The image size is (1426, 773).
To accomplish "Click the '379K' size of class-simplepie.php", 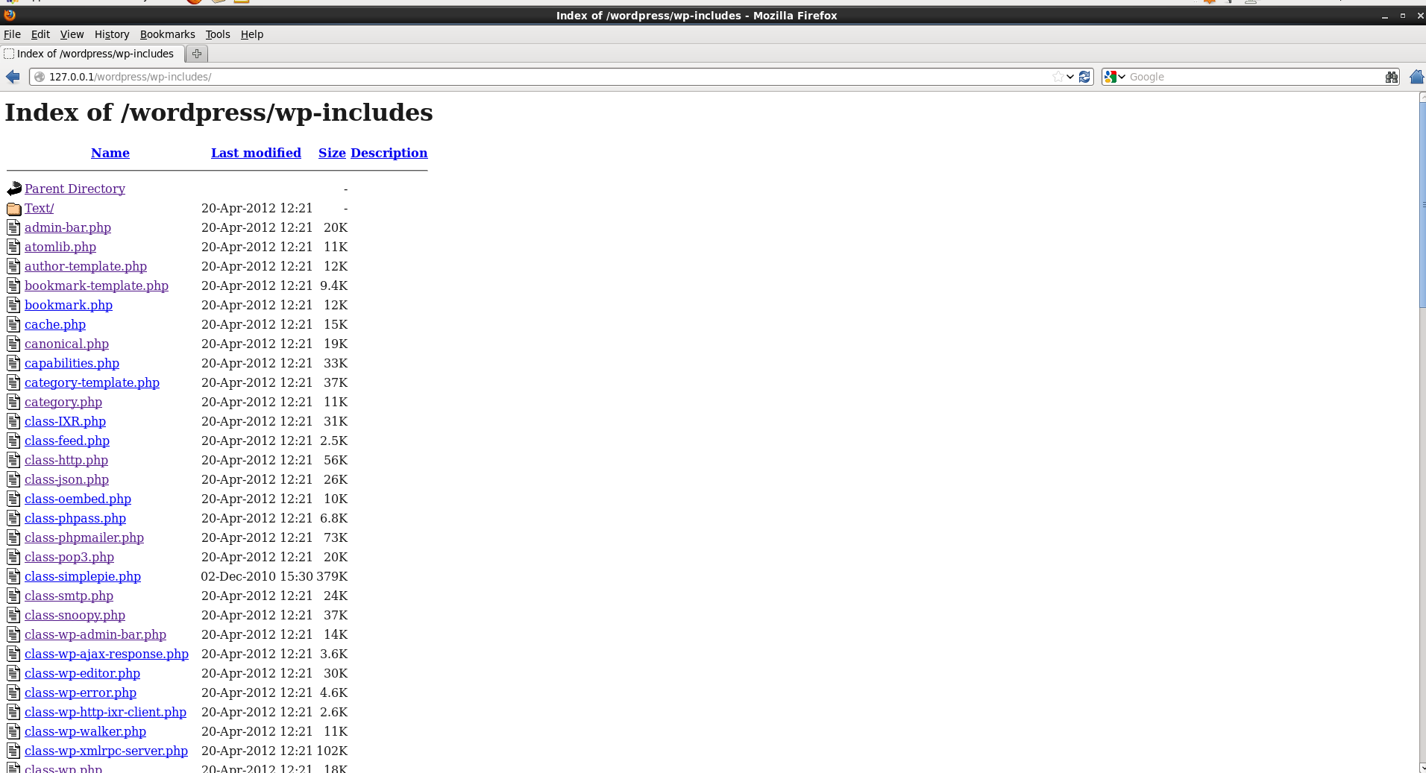I will [x=332, y=576].
